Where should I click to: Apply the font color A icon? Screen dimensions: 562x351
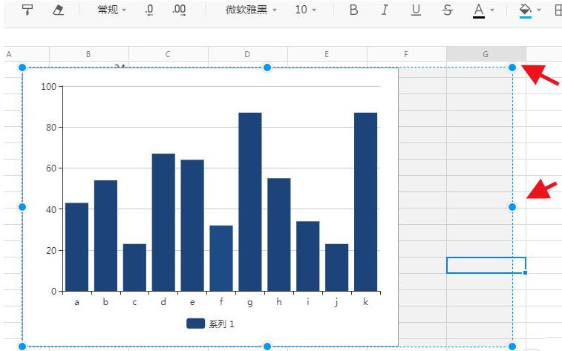coord(479,10)
